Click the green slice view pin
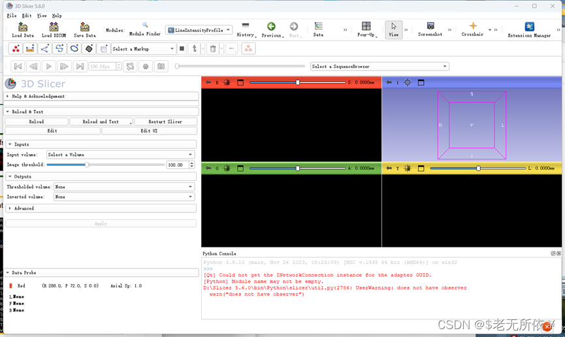This screenshot has height=337, width=565. [x=208, y=168]
